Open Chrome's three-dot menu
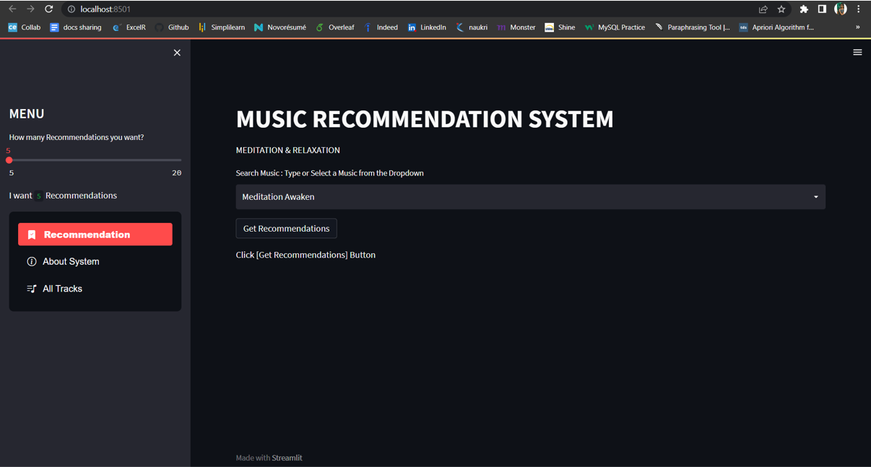 coord(859,9)
